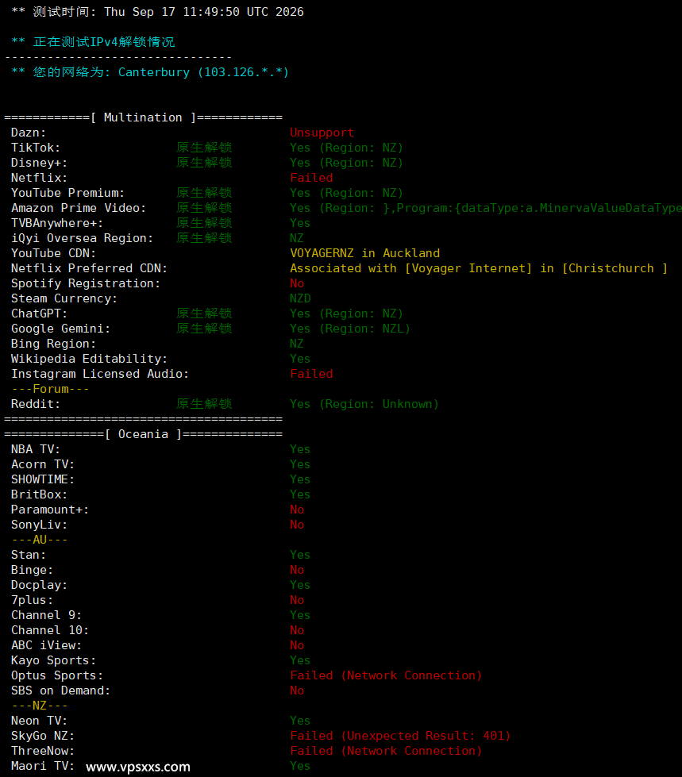
Task: Click the "Failed" result for Instagram Licensed Audio
Action: click(x=311, y=374)
